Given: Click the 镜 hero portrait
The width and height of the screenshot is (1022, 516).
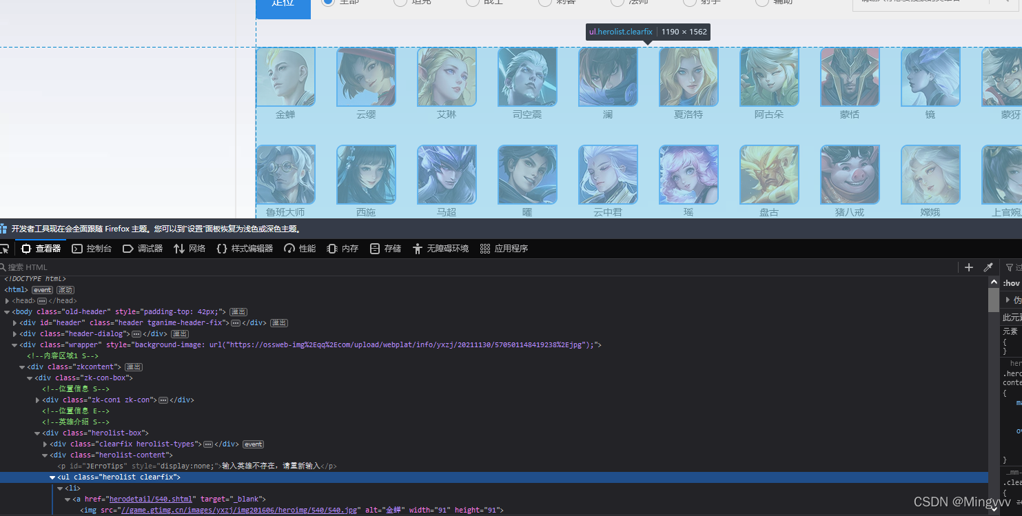Looking at the screenshot, I should [x=930, y=76].
